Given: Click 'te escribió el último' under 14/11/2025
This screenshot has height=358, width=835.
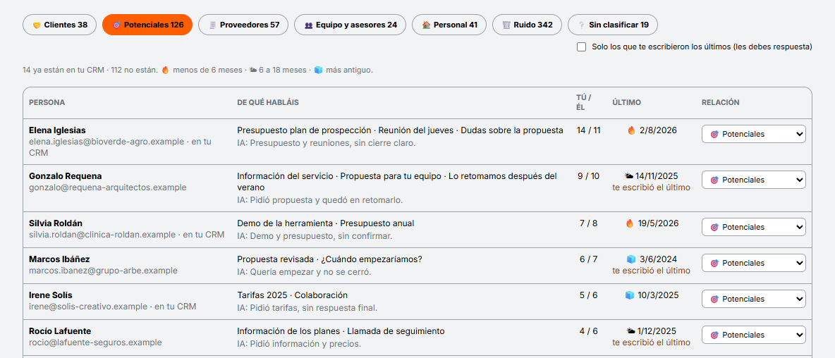Looking at the screenshot, I should point(651,187).
